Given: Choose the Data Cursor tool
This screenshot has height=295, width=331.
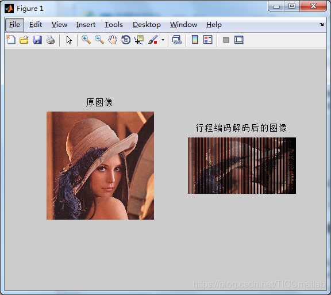Looking at the screenshot, I should tap(139, 40).
